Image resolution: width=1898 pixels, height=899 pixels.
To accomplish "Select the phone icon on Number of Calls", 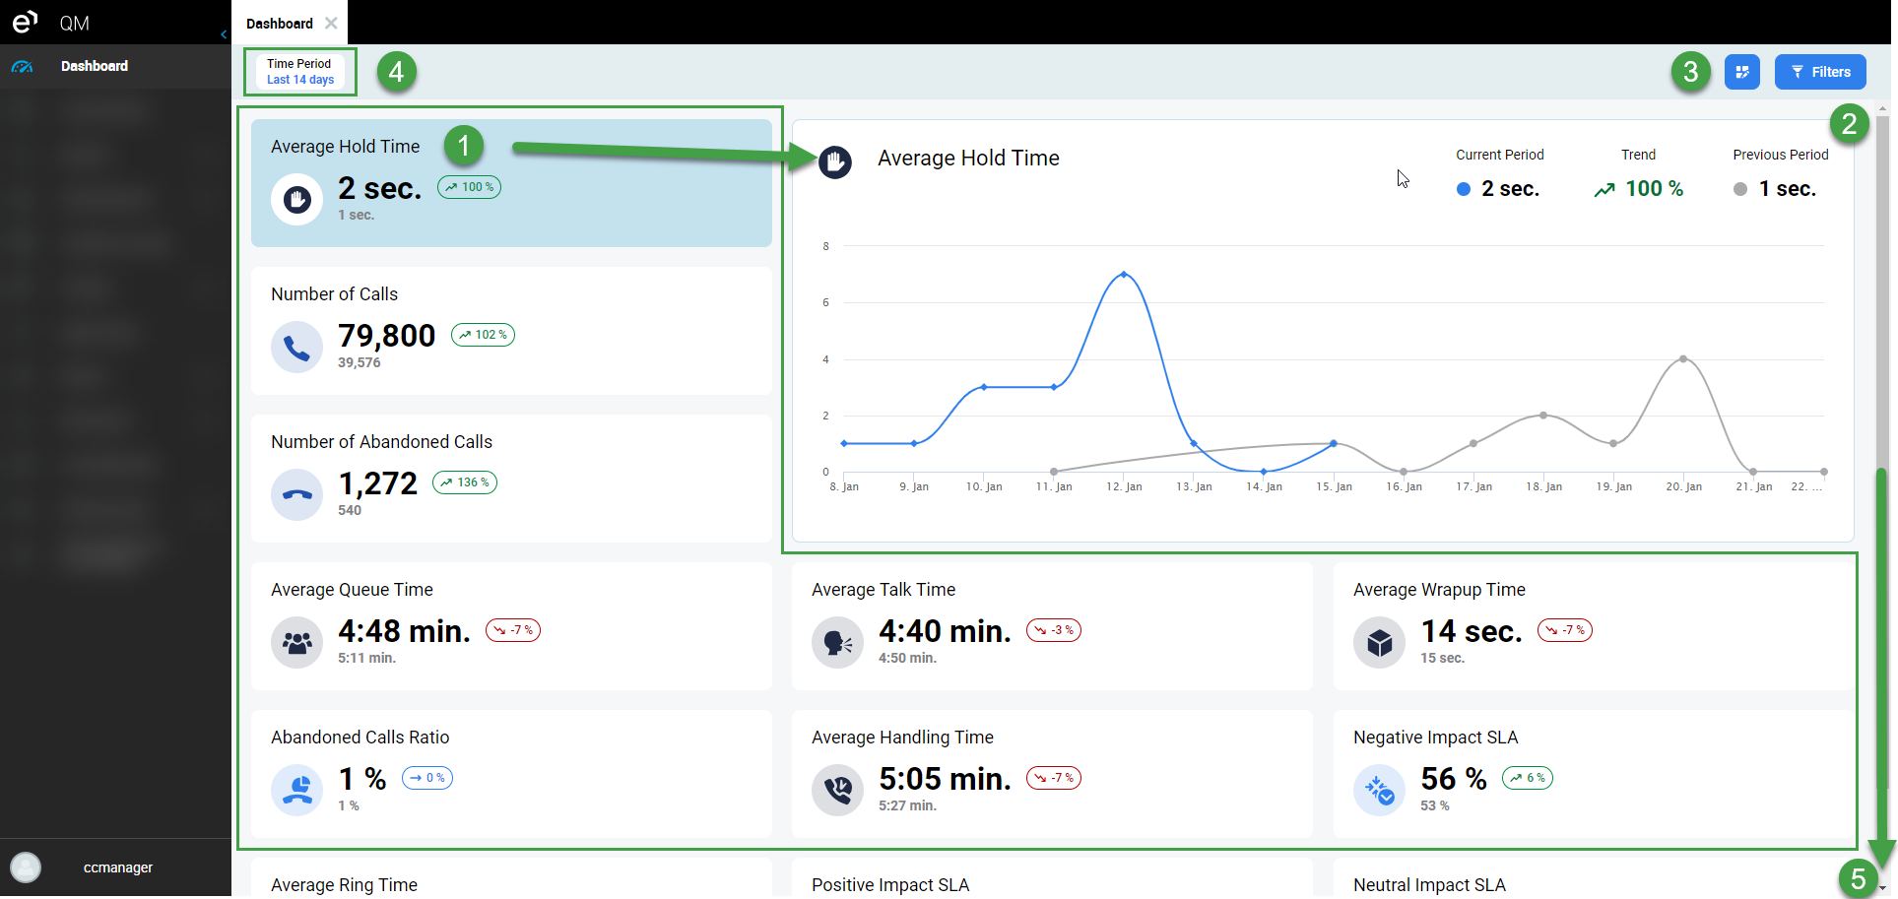I will click(296, 347).
